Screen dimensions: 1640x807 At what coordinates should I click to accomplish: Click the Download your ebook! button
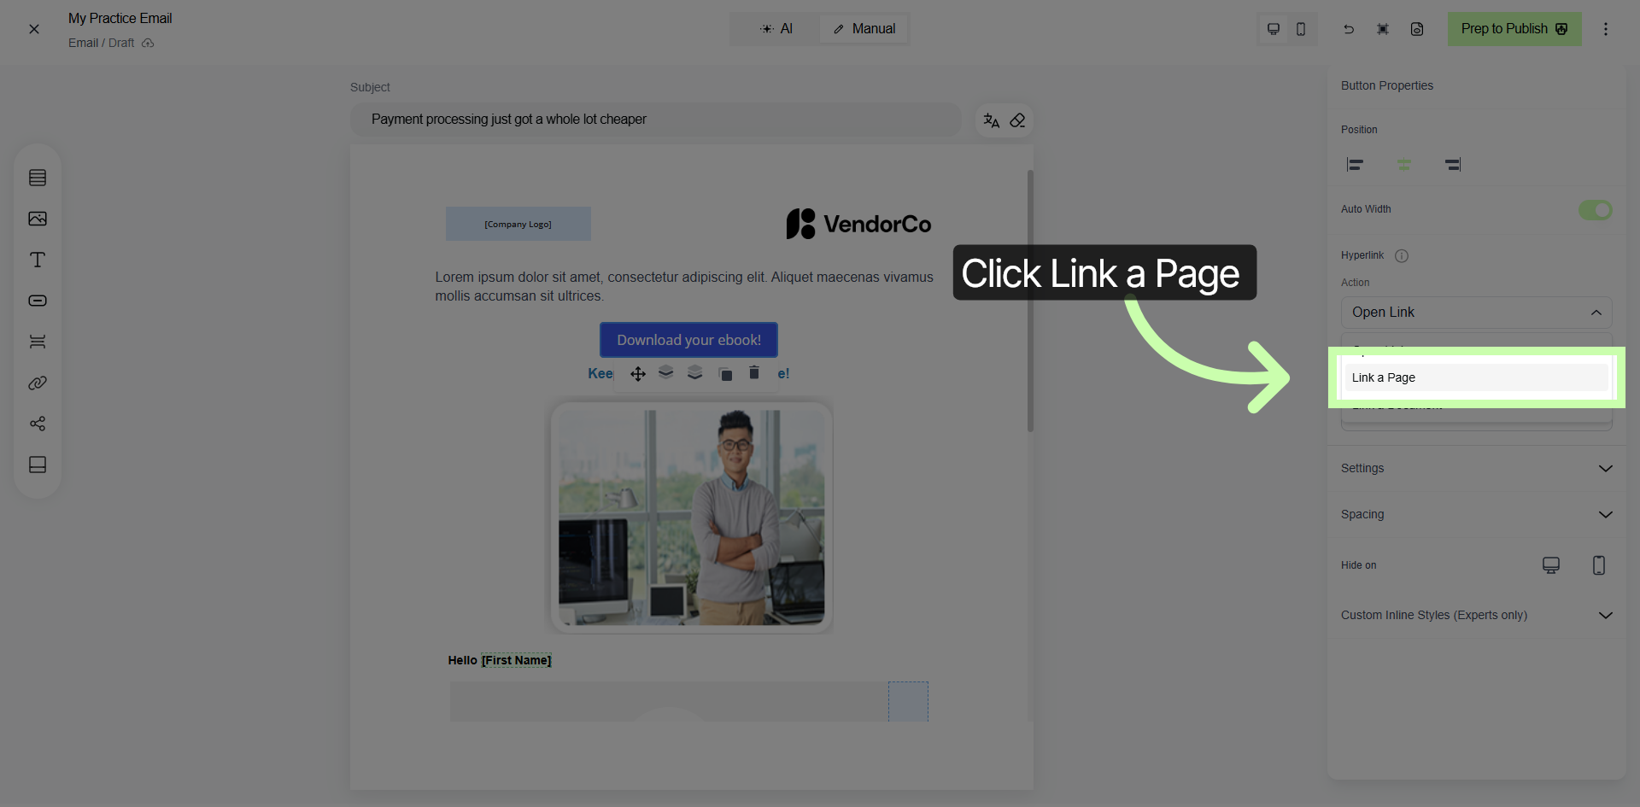(x=688, y=340)
